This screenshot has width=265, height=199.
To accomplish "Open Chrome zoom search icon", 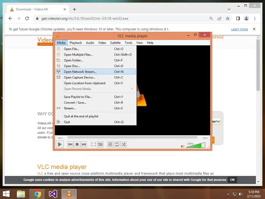I will pyautogui.click(x=211, y=18).
